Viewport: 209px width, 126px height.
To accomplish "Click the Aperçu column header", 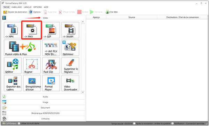I will point(96,17).
